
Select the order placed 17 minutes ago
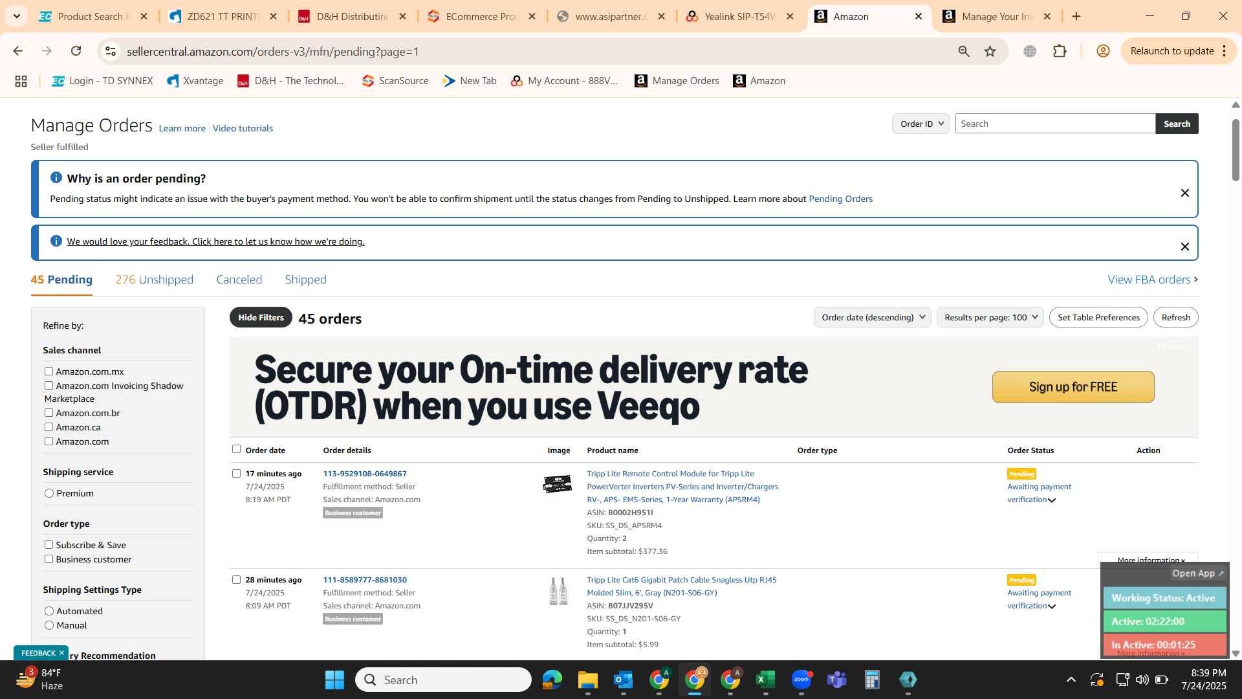click(x=236, y=473)
